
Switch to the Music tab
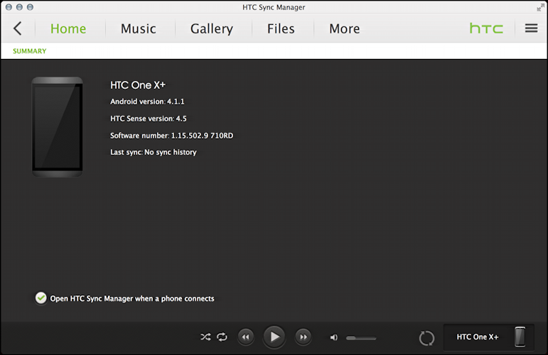pos(138,28)
